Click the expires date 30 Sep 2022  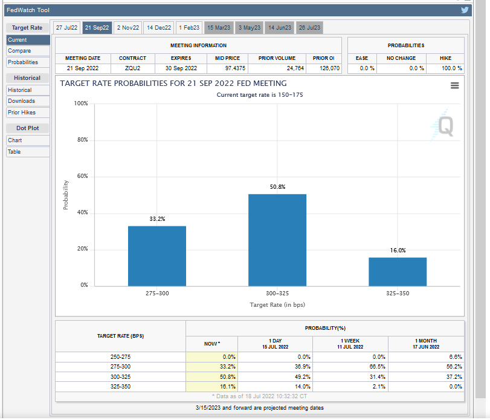(x=181, y=68)
